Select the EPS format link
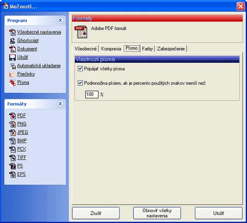The height and width of the screenshot is (223, 247). [x=21, y=174]
